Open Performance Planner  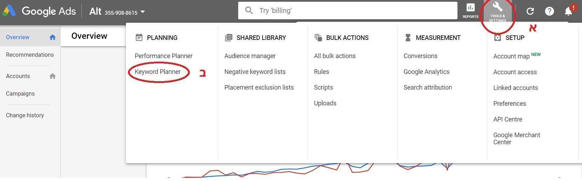click(x=163, y=56)
